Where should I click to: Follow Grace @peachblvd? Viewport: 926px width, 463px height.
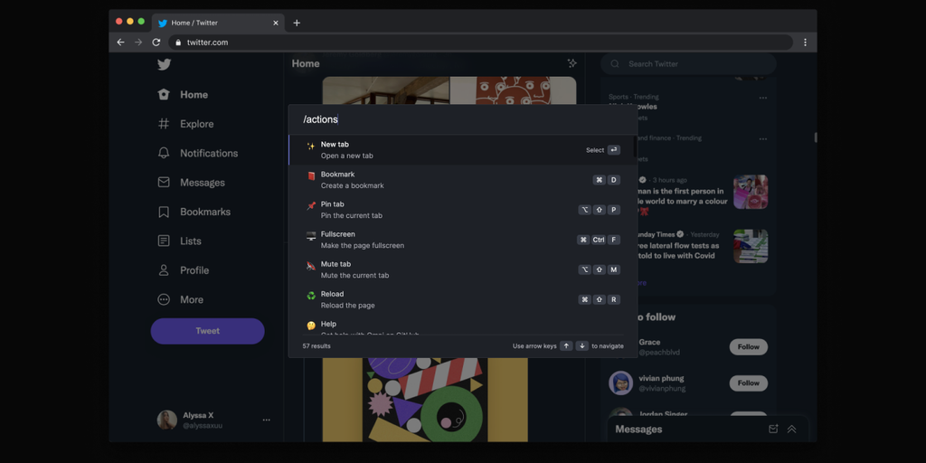748,347
